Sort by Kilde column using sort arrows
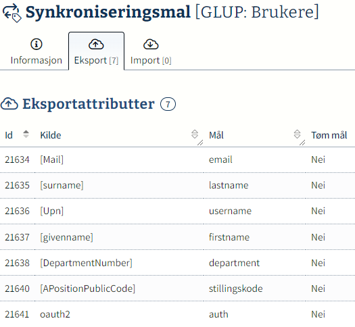 [x=195, y=134]
